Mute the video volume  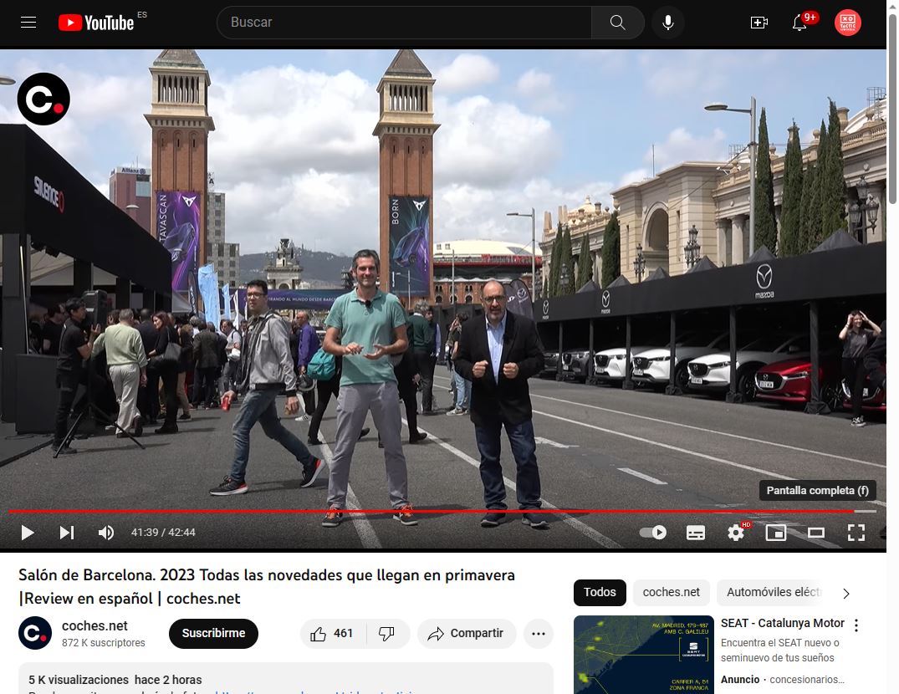[x=105, y=533]
